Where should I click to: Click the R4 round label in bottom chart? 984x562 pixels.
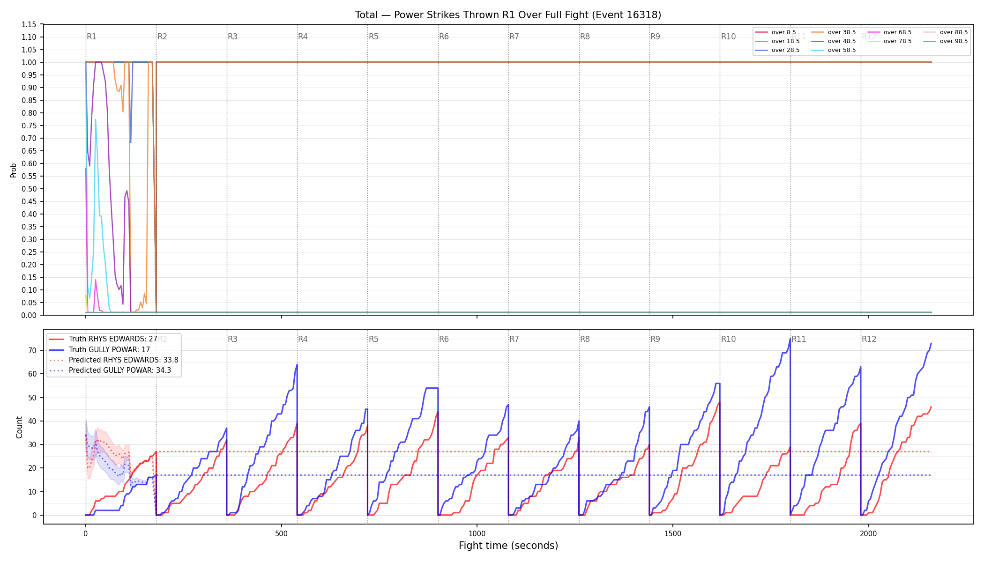(303, 339)
